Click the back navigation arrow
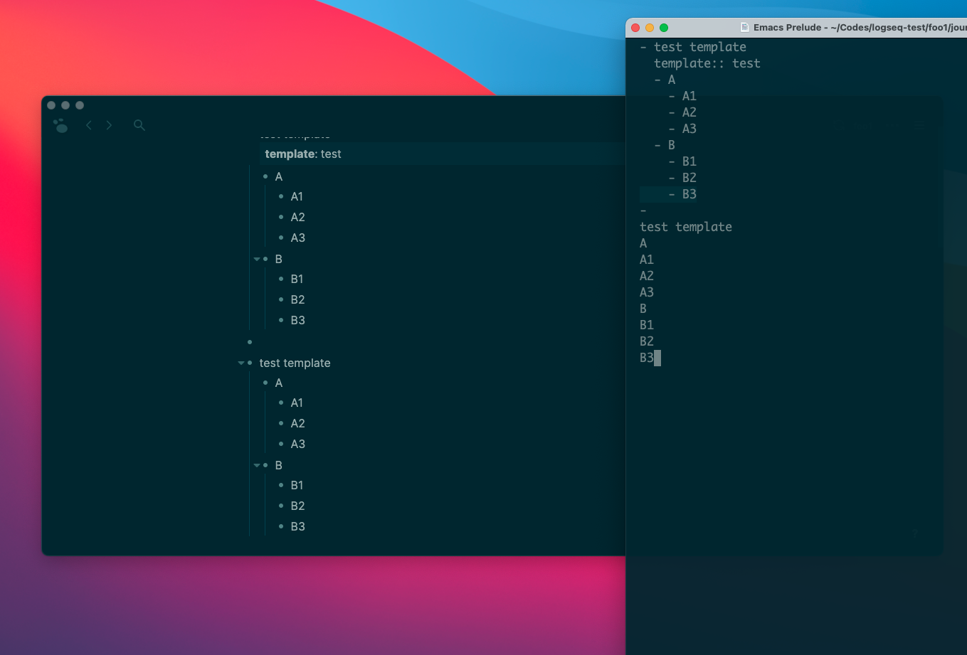 point(88,124)
